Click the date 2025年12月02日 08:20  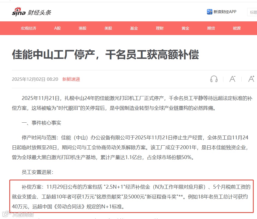[x=35, y=79]
